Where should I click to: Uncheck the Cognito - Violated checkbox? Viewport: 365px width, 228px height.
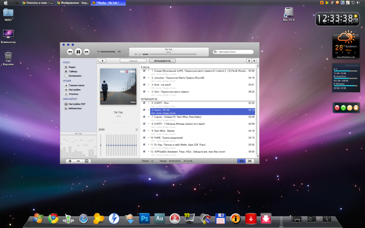(144, 117)
